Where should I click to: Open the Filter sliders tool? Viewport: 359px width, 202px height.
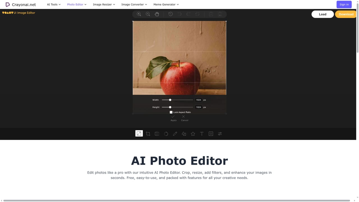point(220,134)
